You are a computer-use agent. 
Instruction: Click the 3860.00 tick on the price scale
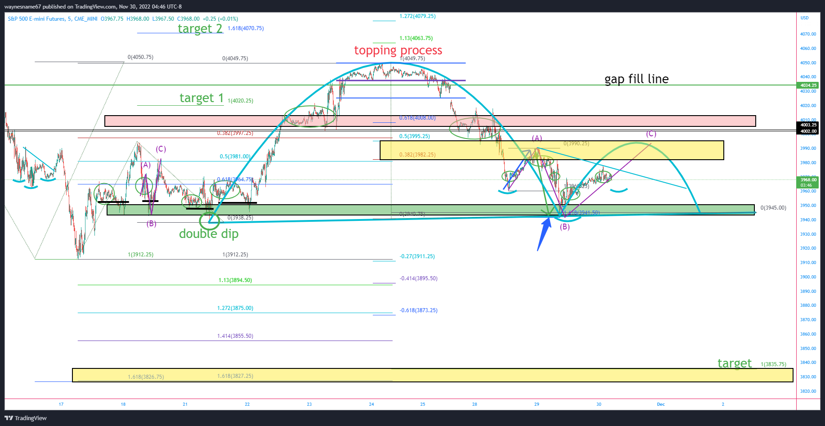click(808, 334)
